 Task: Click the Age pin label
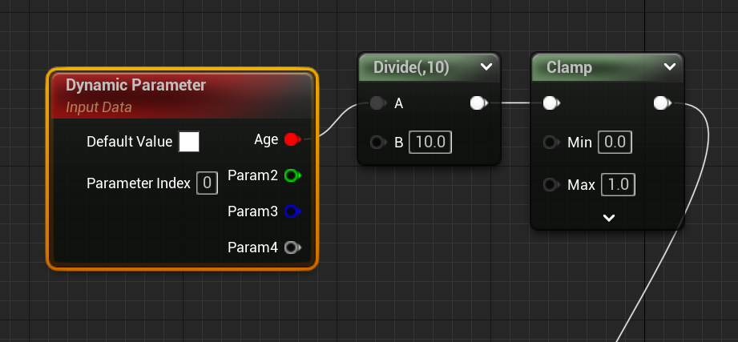pyautogui.click(x=266, y=139)
